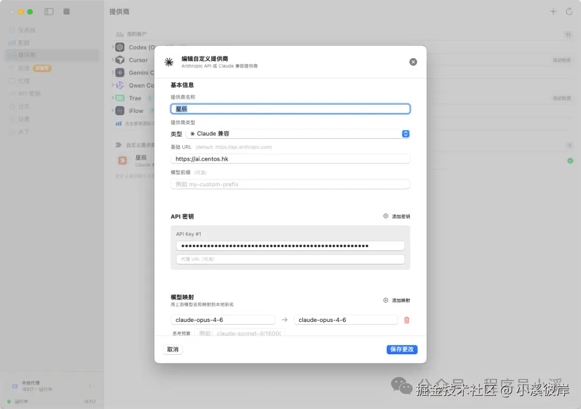Click the proxy URL optional field
The height and width of the screenshot is (409, 581).
290,259
